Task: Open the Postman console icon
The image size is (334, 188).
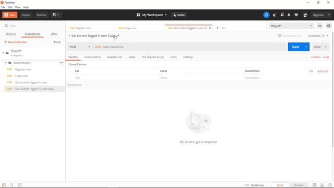Action: click(x=20, y=185)
